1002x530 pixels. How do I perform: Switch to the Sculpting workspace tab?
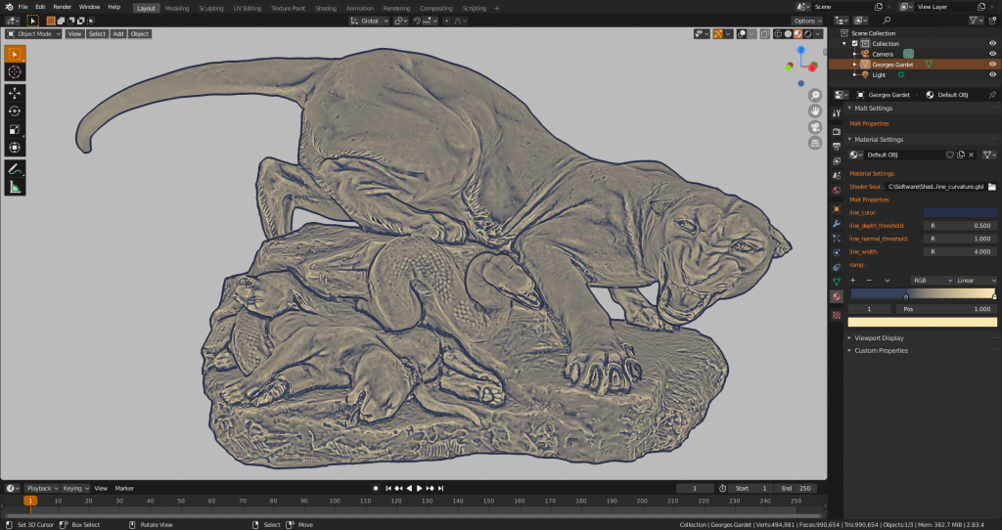tap(210, 8)
